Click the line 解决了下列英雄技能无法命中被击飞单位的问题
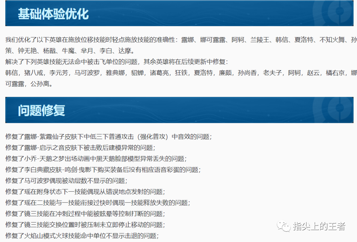Screen dimensions: 357x242 (117, 62)
